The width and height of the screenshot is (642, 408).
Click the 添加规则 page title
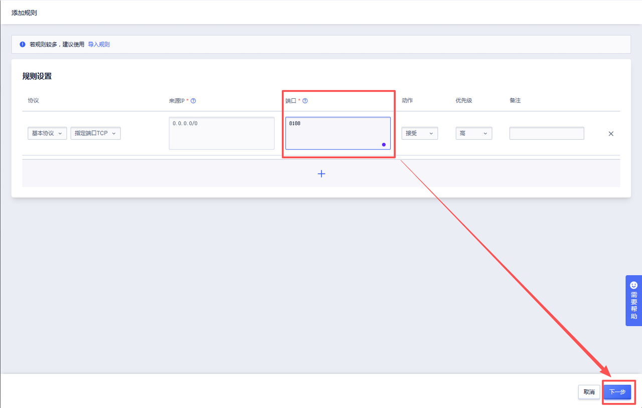[x=24, y=13]
